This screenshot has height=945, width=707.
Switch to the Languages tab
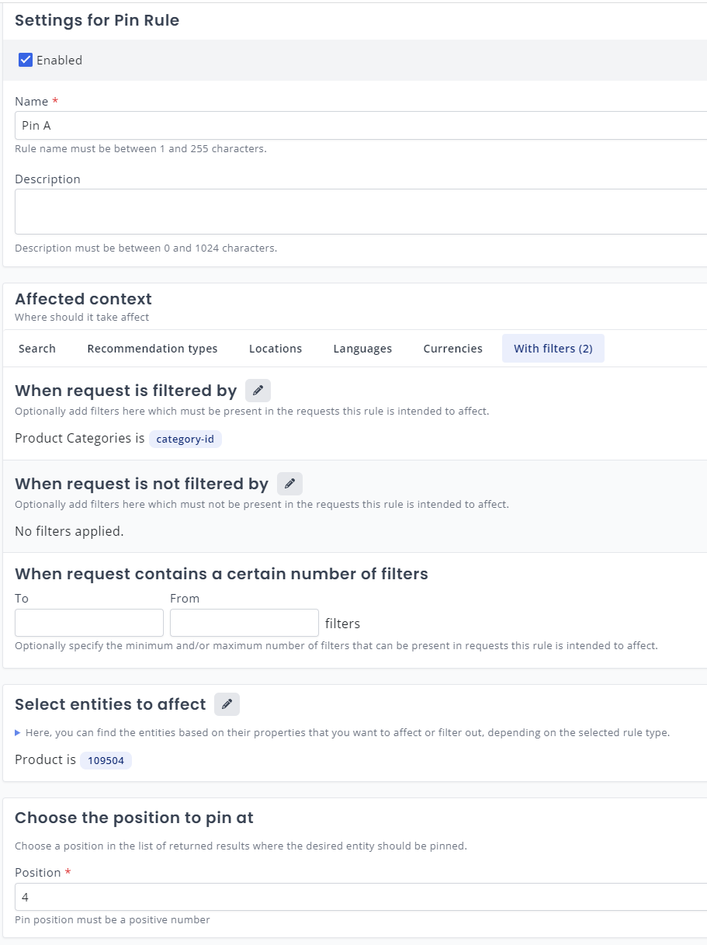[362, 349]
